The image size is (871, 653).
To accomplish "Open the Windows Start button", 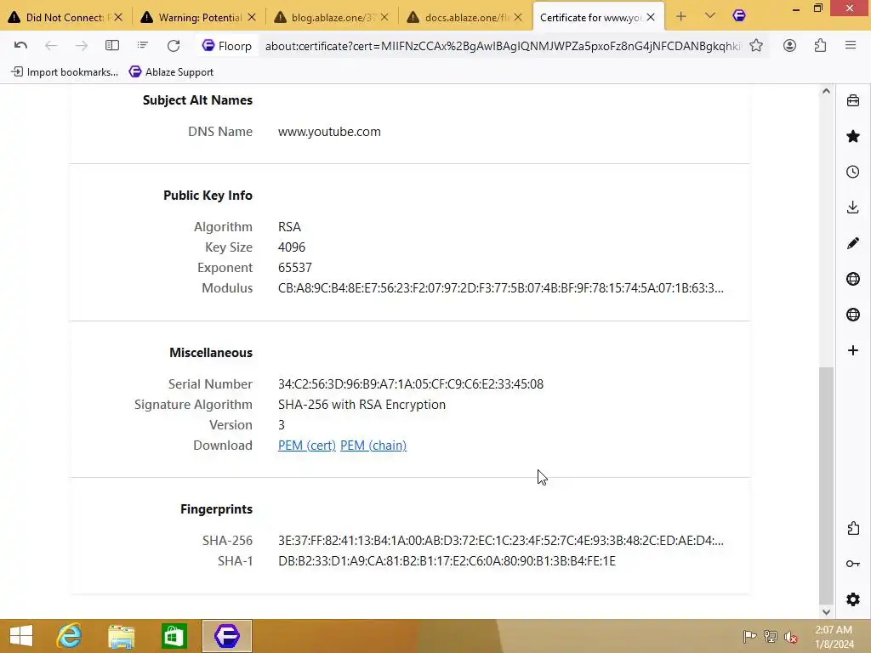I will tap(21, 636).
